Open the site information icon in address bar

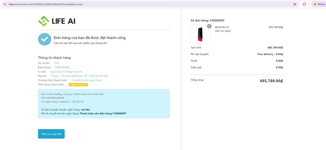[5, 4]
